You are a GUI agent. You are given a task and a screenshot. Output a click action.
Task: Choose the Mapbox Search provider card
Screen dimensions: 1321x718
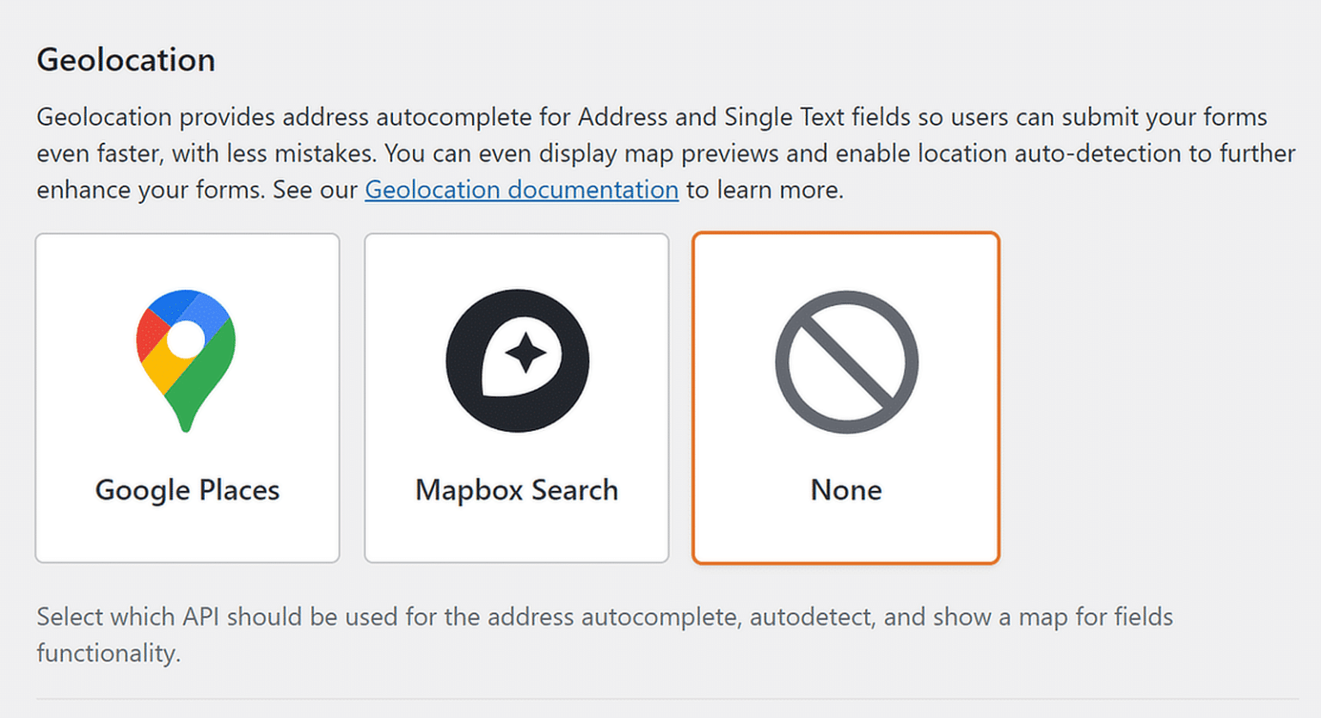point(517,397)
